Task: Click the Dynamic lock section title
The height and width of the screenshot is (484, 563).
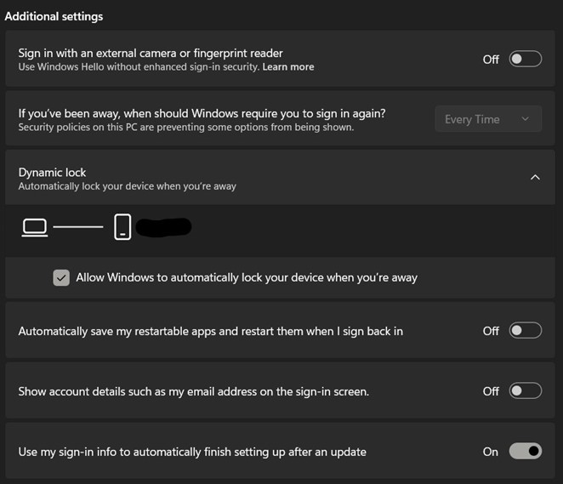Action: [53, 172]
